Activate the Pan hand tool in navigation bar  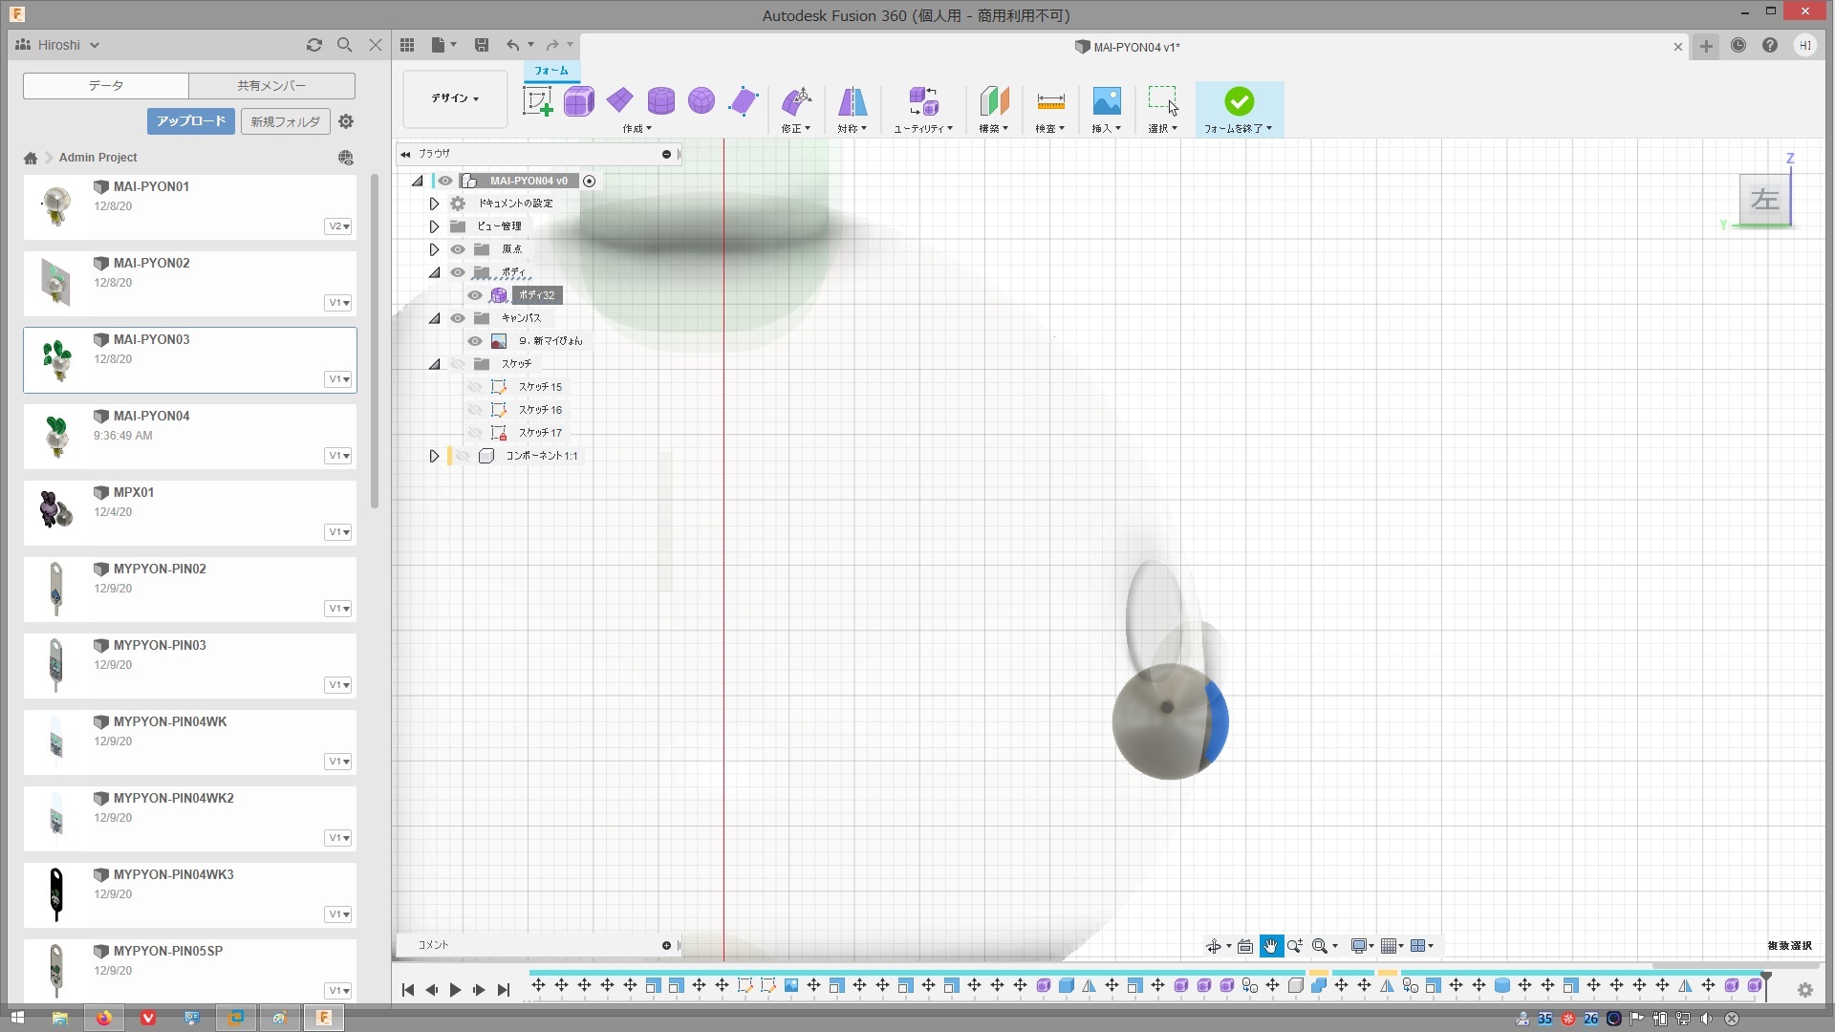click(x=1270, y=946)
